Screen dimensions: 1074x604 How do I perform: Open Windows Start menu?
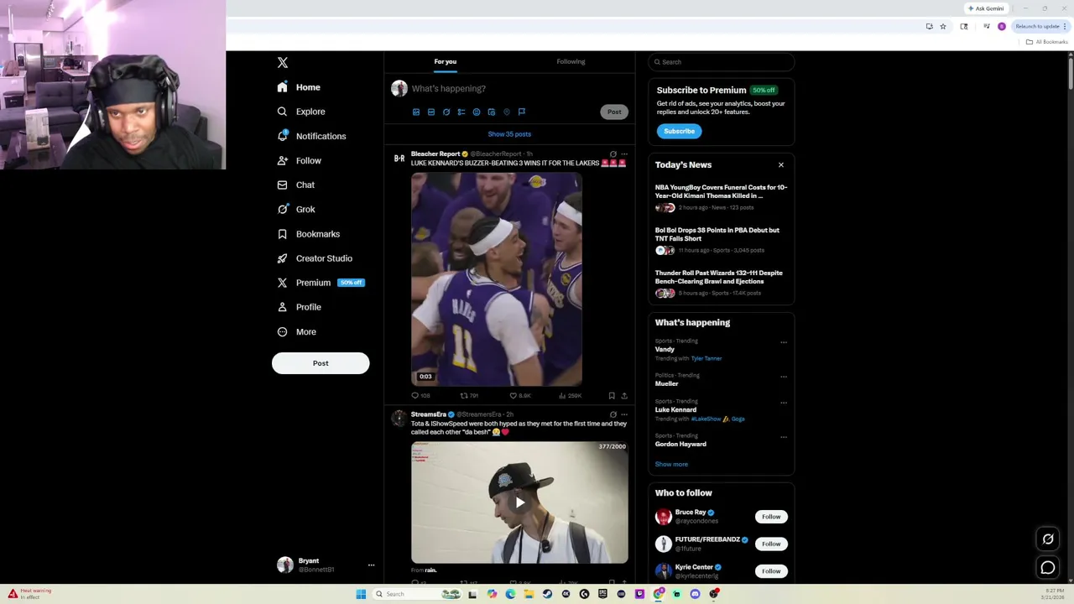pyautogui.click(x=361, y=594)
